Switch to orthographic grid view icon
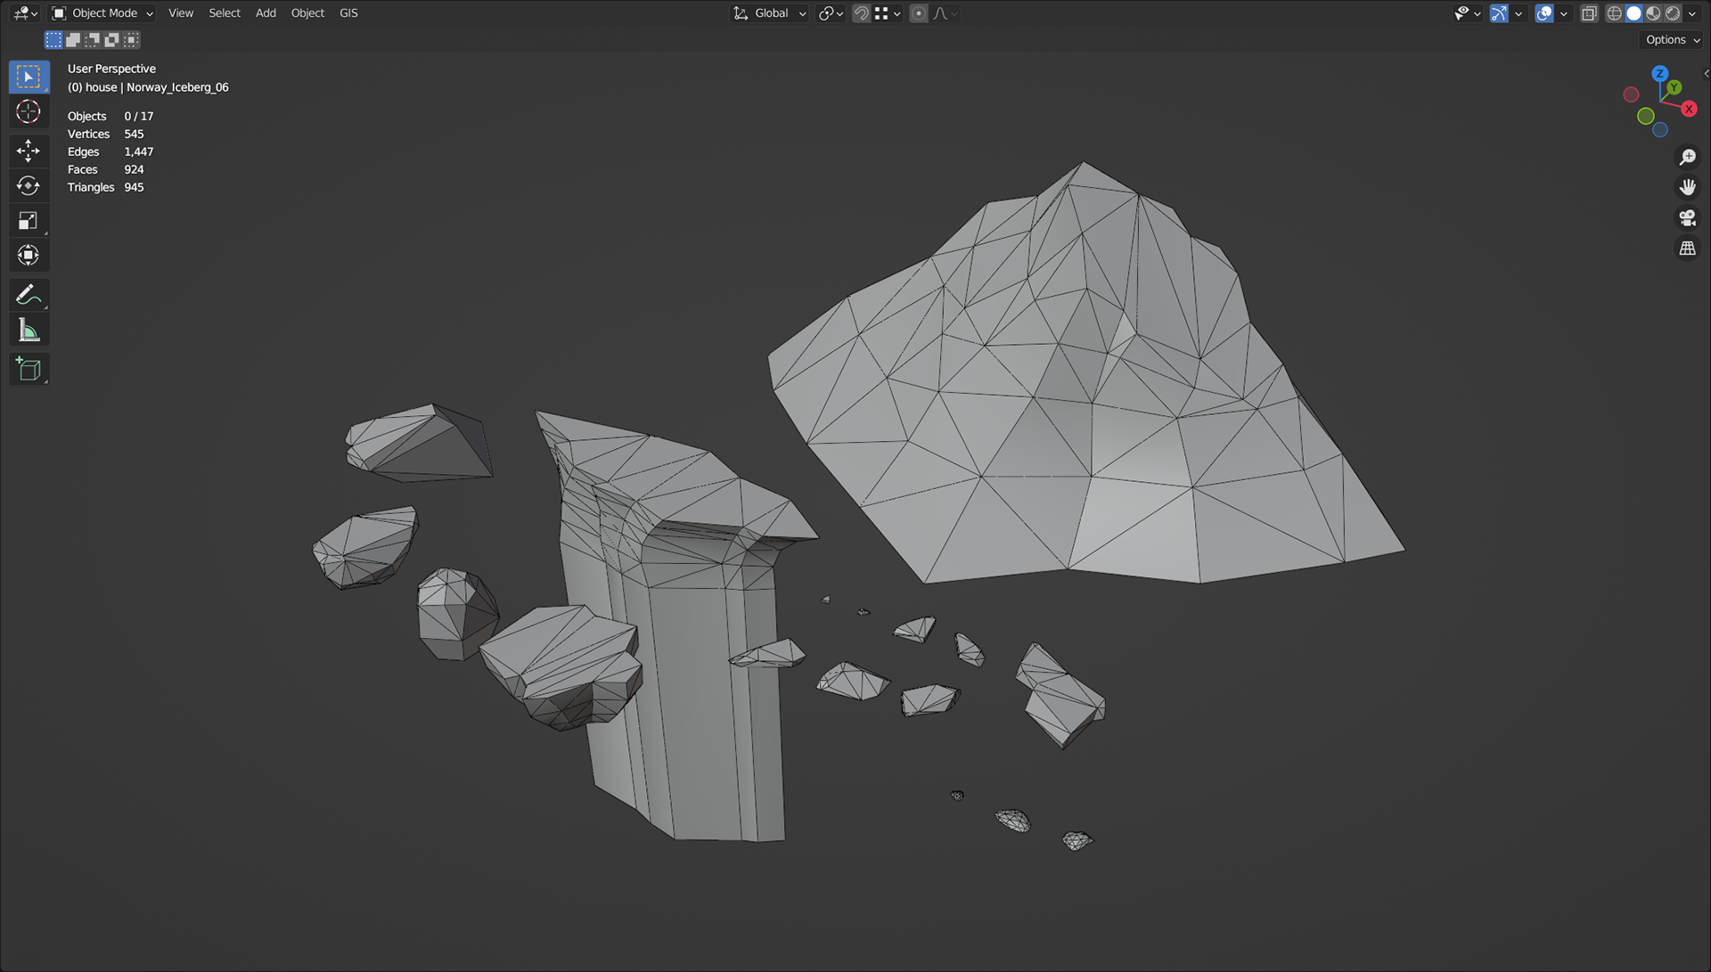The width and height of the screenshot is (1711, 972). coord(1687,249)
